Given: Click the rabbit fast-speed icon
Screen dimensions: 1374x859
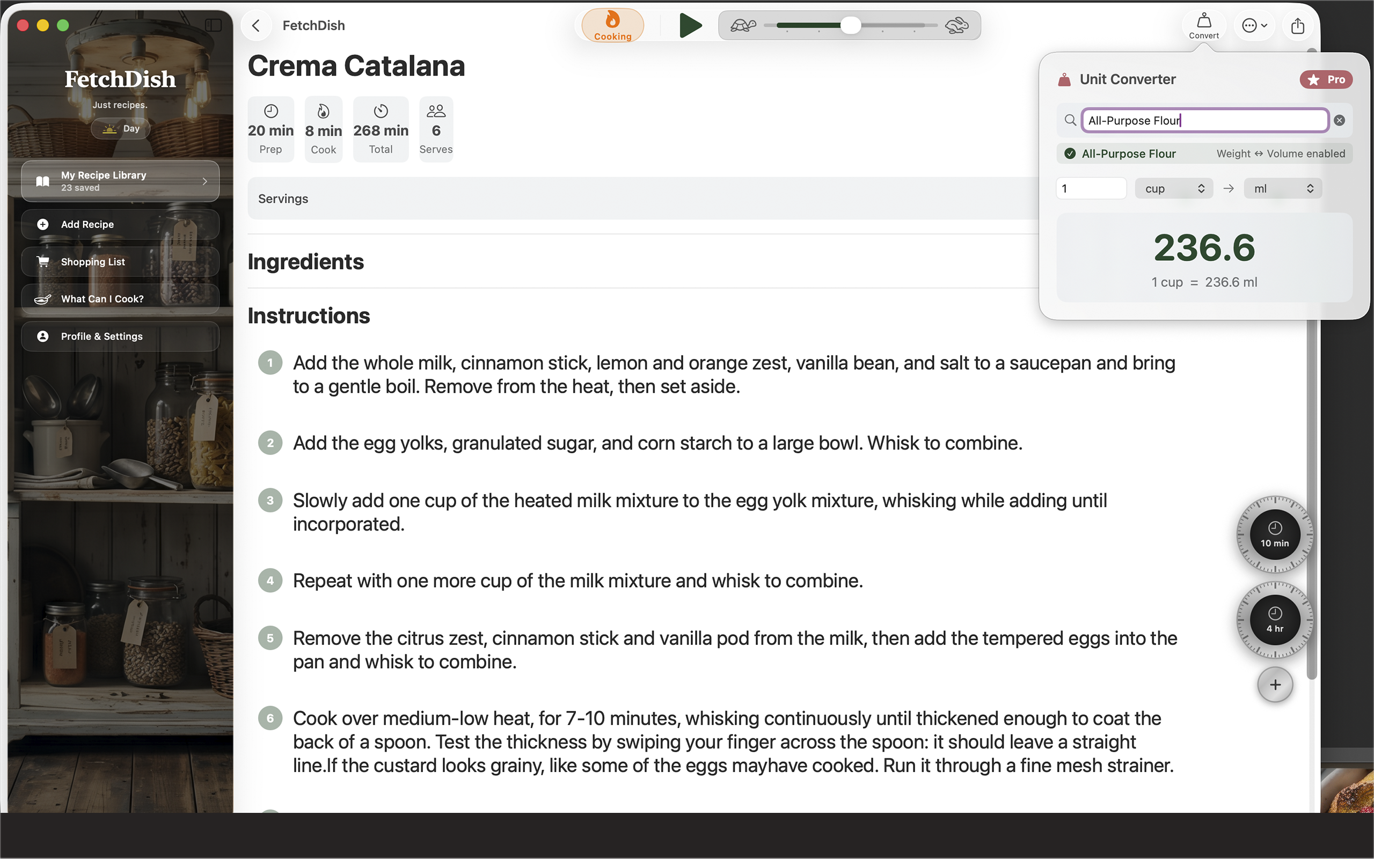Looking at the screenshot, I should (956, 26).
